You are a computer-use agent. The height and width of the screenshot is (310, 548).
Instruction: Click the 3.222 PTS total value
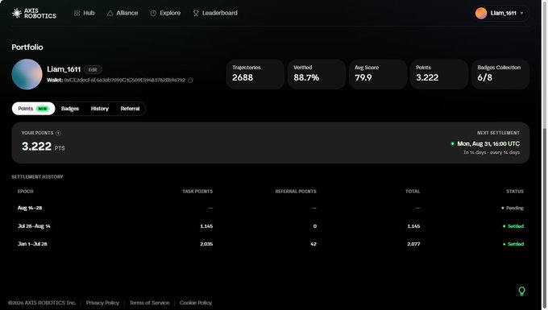point(43,147)
